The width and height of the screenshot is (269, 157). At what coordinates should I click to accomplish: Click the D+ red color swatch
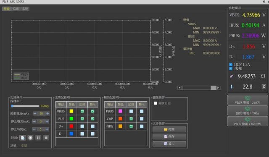coord(71,126)
